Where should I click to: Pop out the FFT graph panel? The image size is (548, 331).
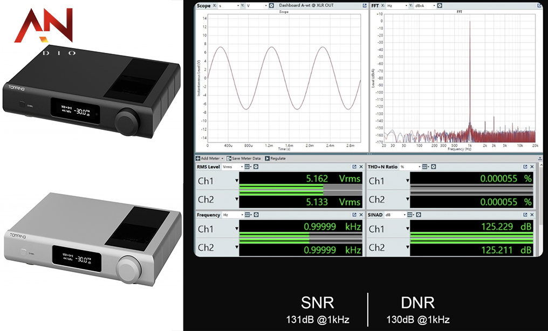539,5
